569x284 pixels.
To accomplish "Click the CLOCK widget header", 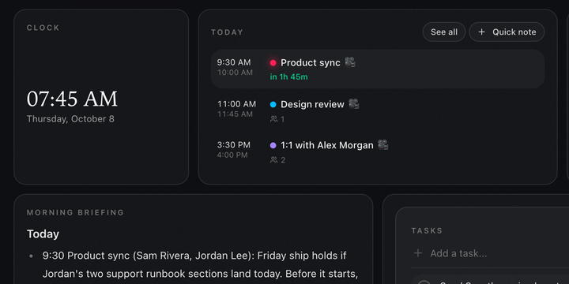I will coord(43,28).
